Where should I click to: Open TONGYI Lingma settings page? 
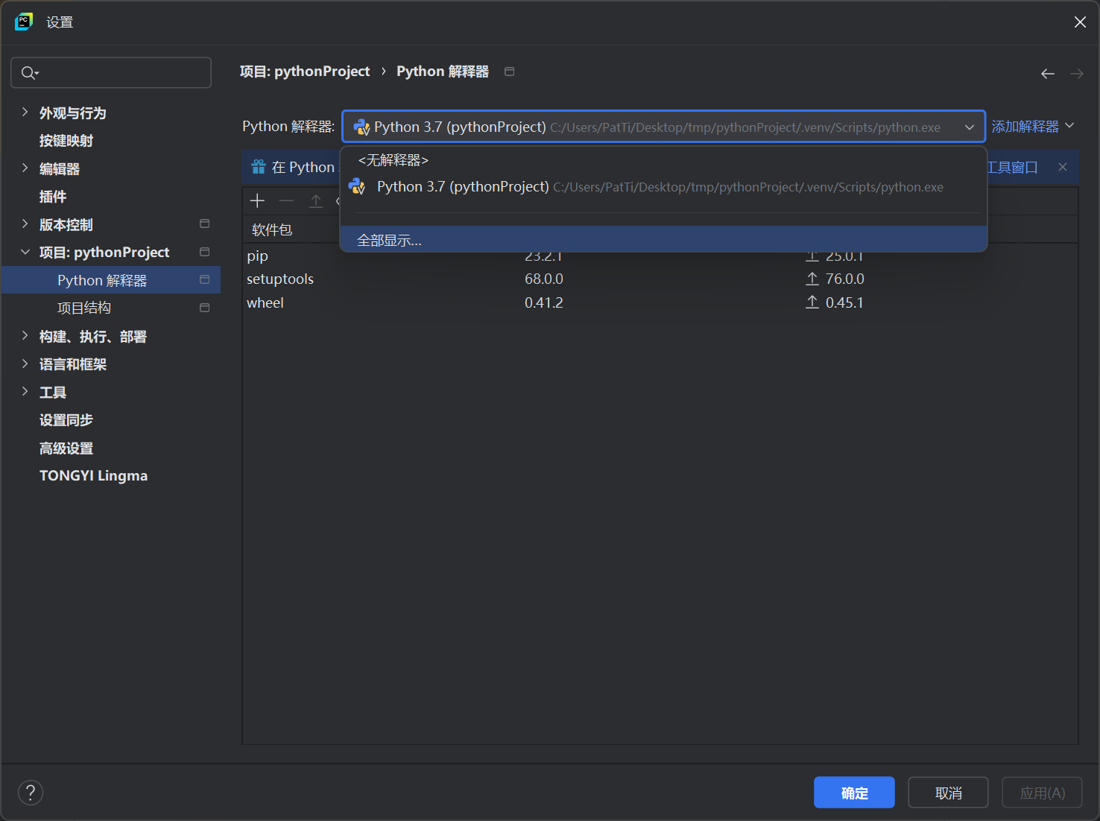(93, 476)
